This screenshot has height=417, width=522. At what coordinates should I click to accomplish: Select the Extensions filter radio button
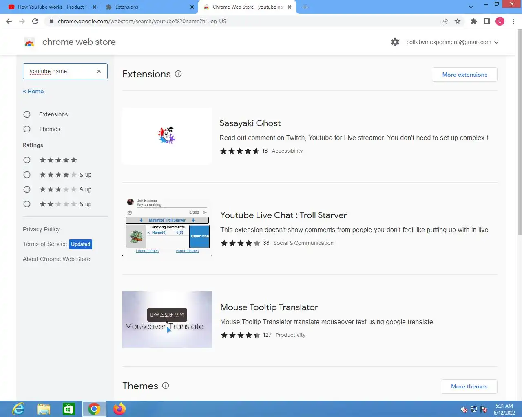(27, 114)
